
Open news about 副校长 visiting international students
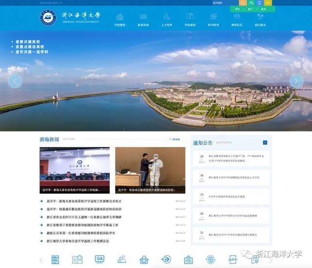pyautogui.click(x=81, y=233)
